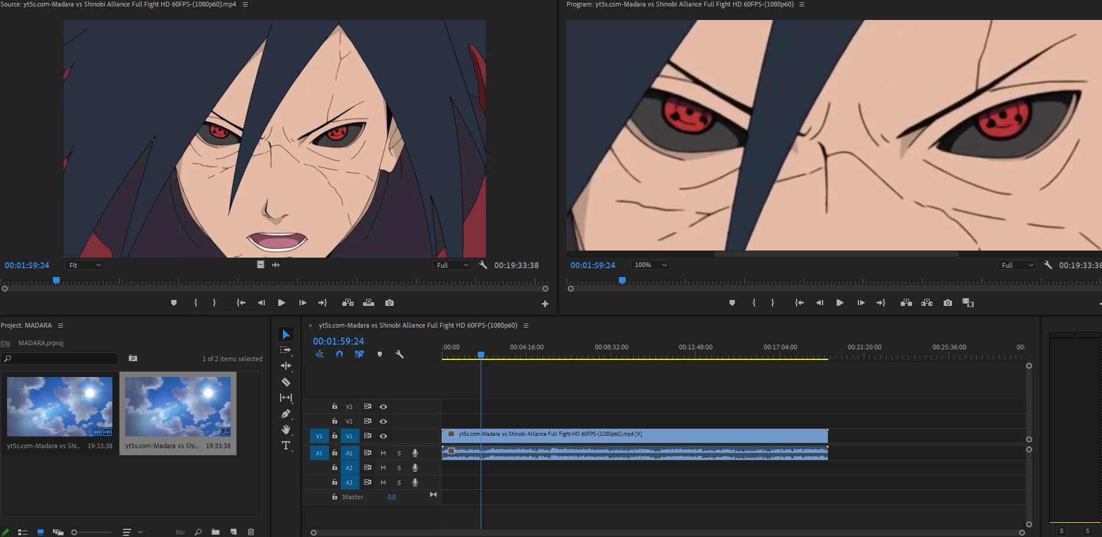Image resolution: width=1102 pixels, height=537 pixels.
Task: Click Lift in Program monitor
Action: click(906, 303)
